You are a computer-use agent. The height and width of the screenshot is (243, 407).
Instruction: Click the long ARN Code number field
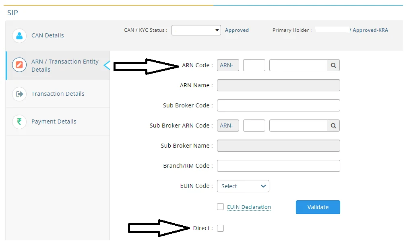(x=298, y=65)
